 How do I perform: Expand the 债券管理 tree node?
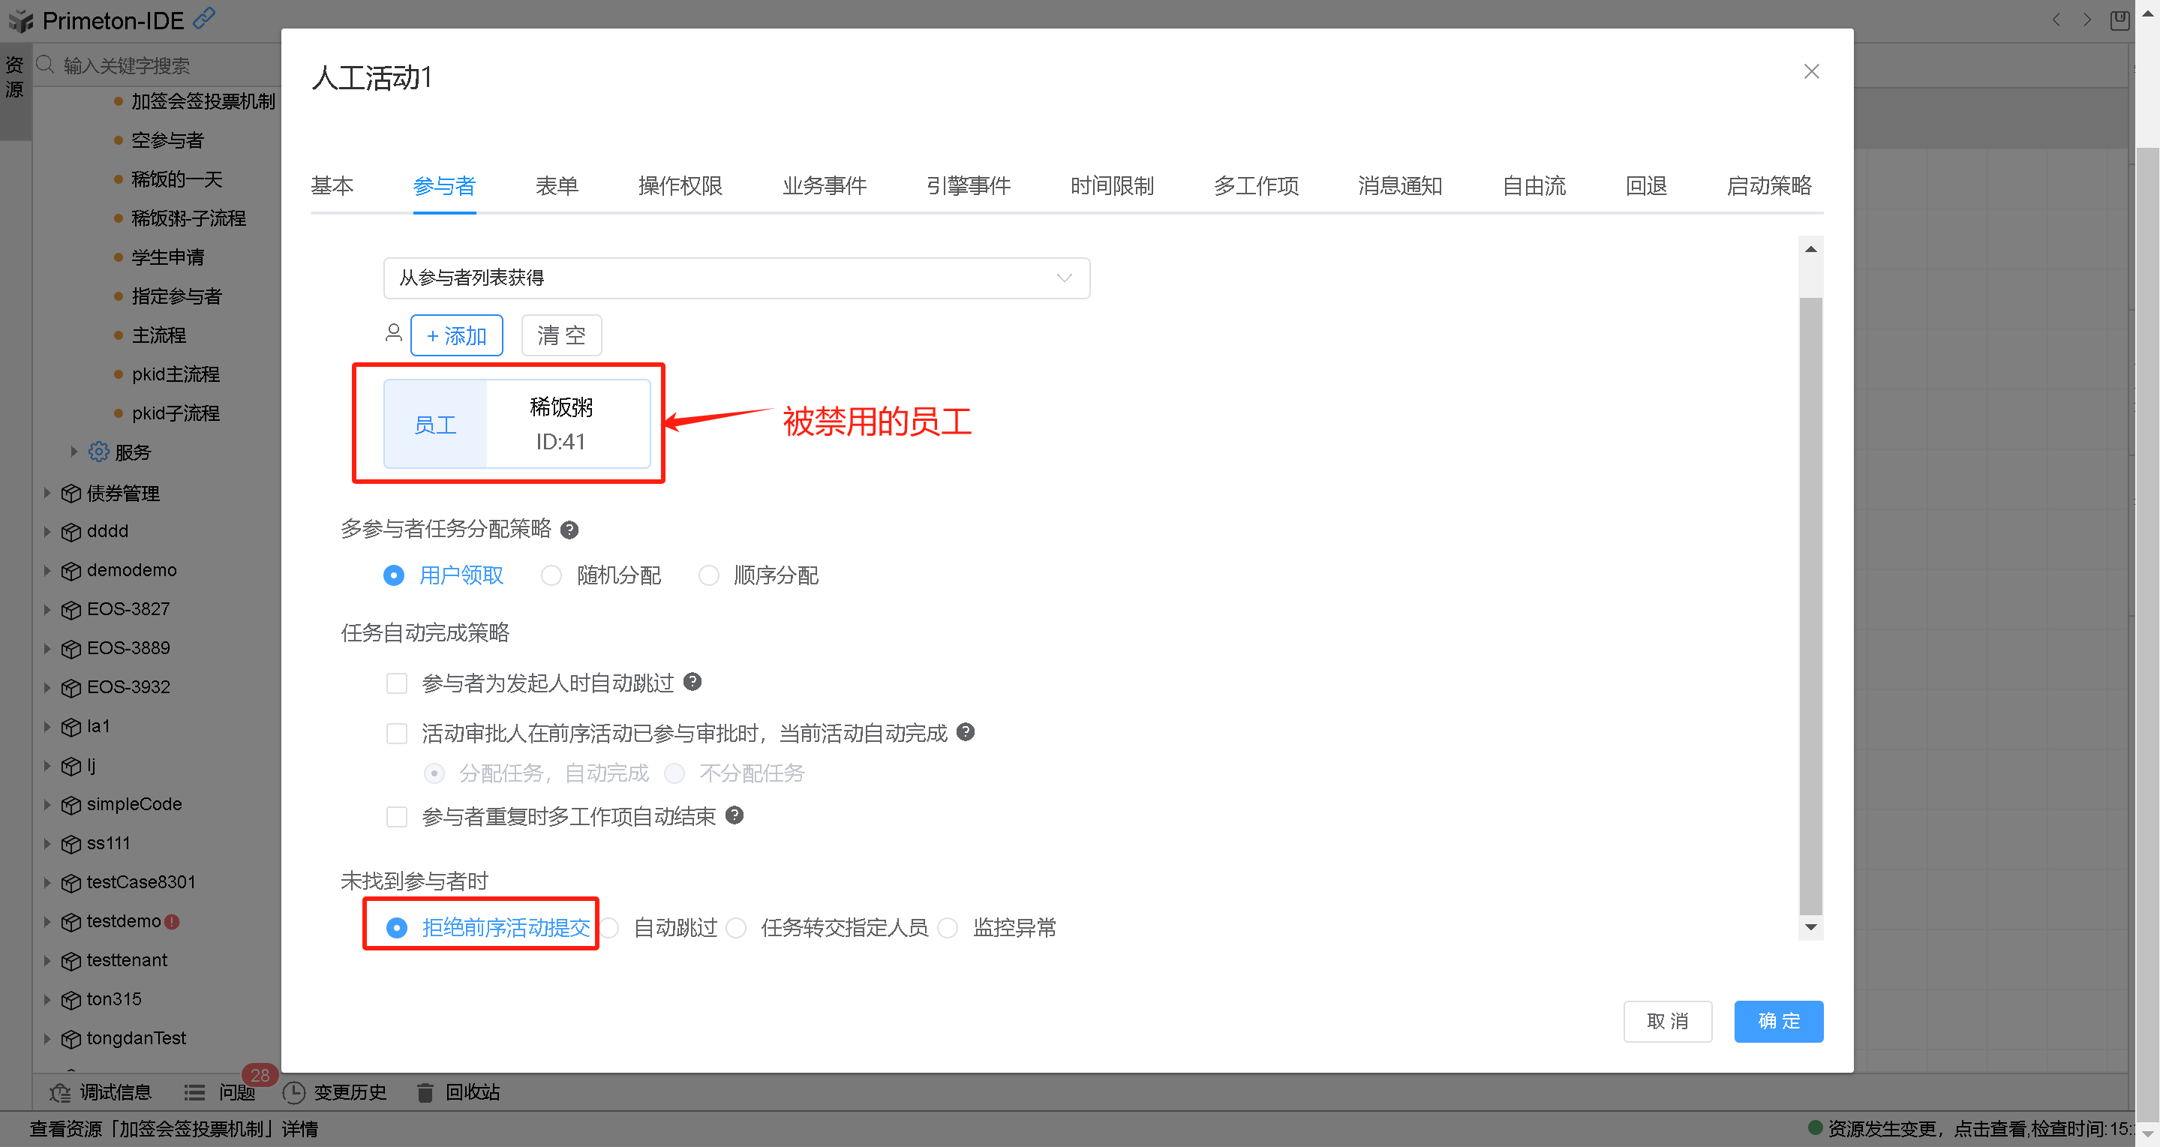[x=48, y=493]
